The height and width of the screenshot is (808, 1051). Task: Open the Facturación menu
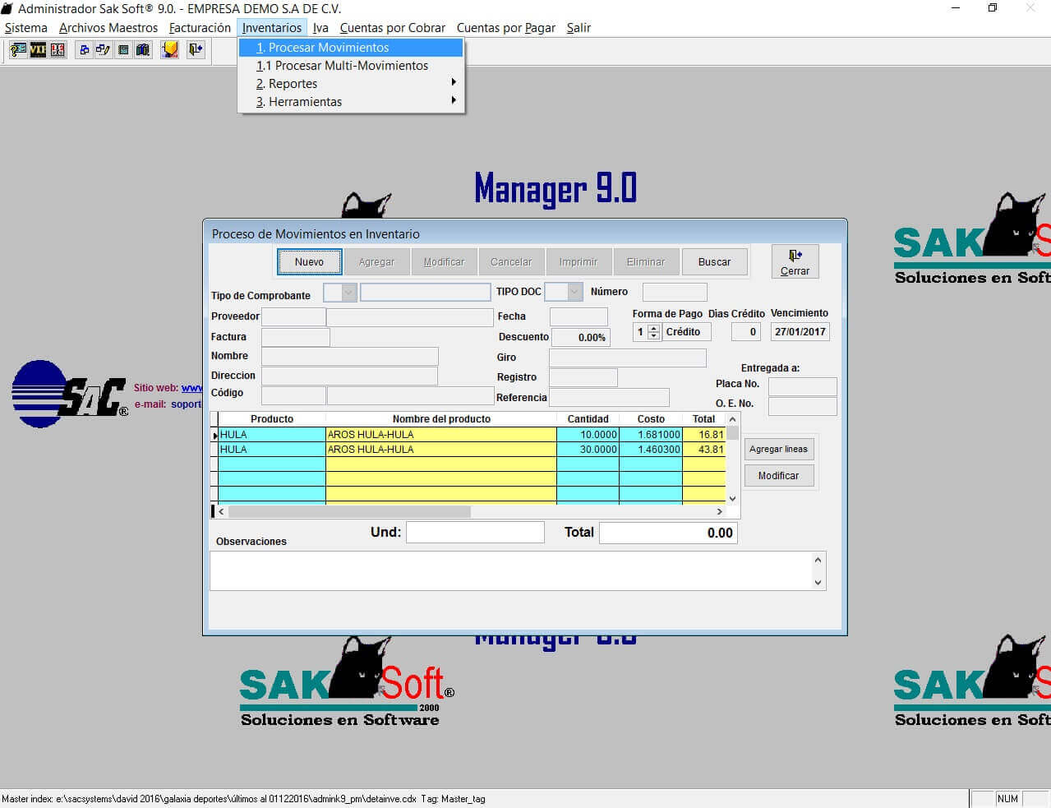click(x=200, y=28)
